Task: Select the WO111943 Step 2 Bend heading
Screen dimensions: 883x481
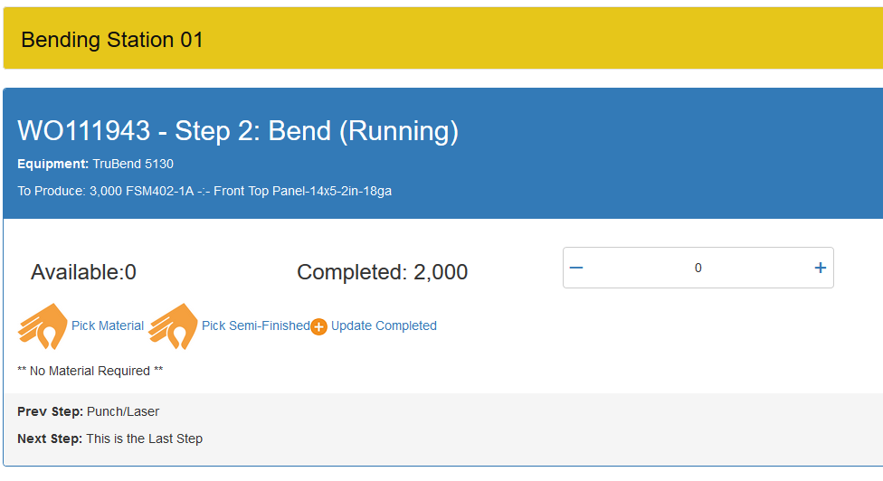Action: (238, 131)
